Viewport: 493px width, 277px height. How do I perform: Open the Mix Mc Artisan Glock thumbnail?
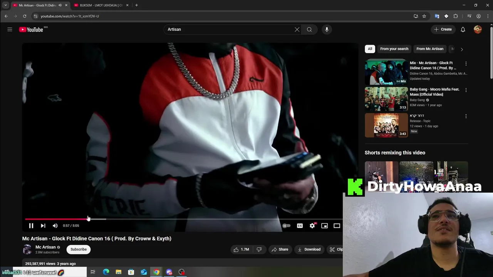point(386,72)
